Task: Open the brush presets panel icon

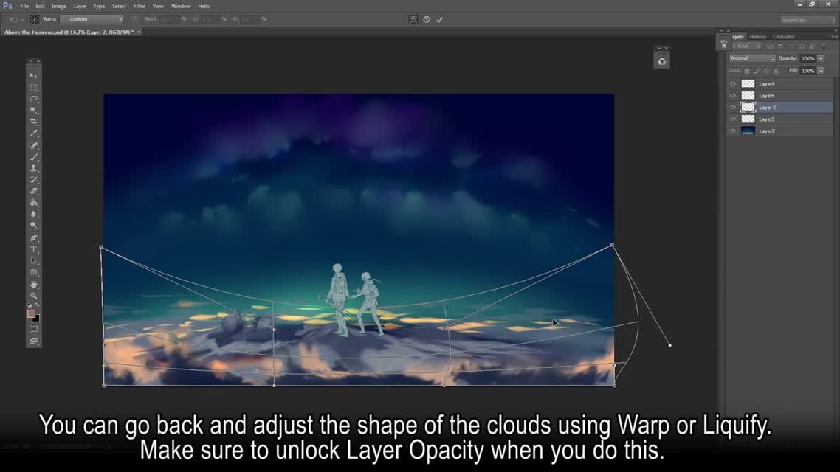Action: pos(724,44)
